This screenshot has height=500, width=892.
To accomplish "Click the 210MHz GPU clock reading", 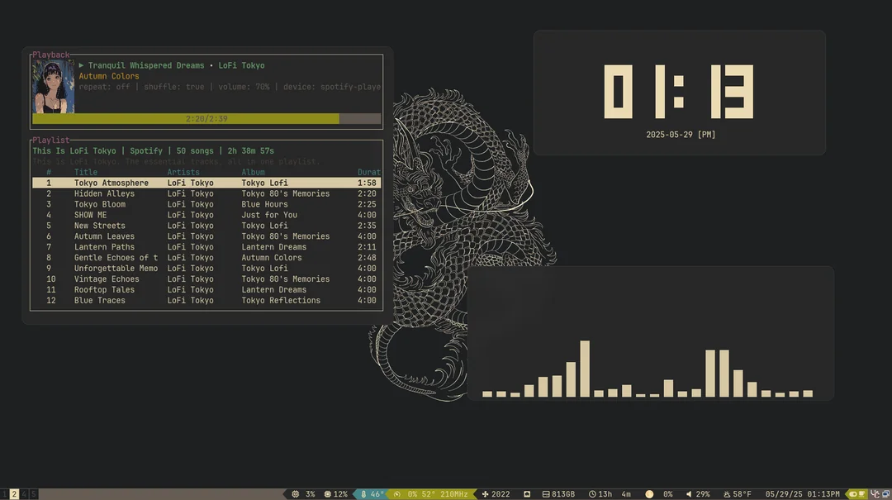I will tap(454, 494).
